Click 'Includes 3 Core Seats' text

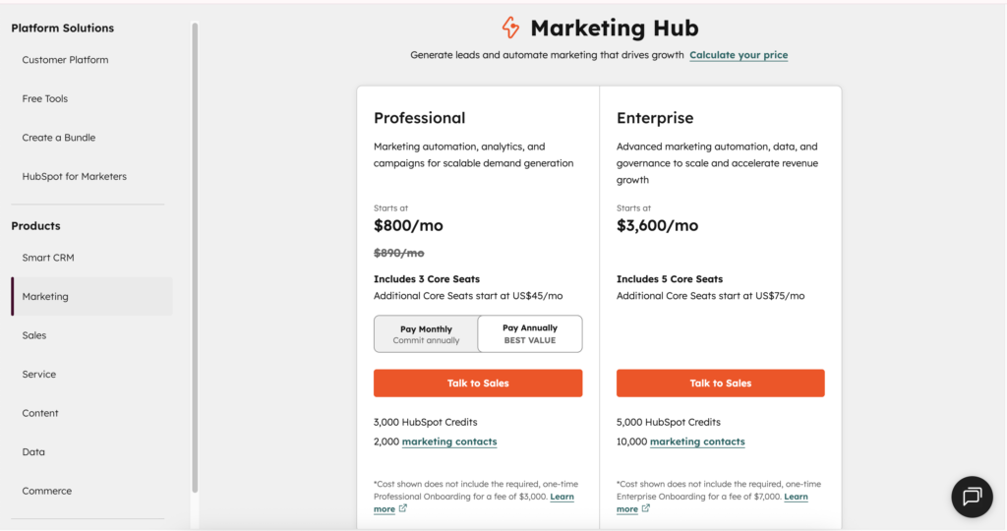(427, 278)
